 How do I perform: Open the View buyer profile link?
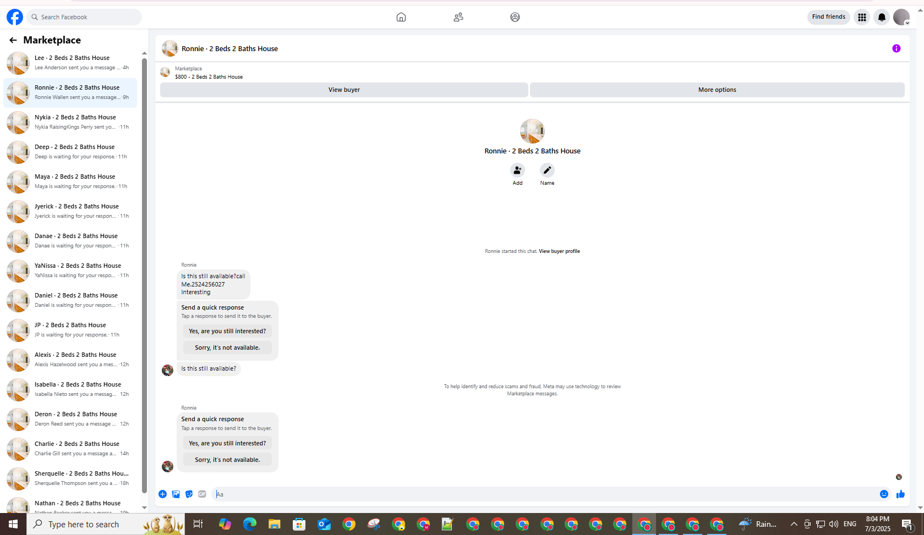(x=559, y=251)
